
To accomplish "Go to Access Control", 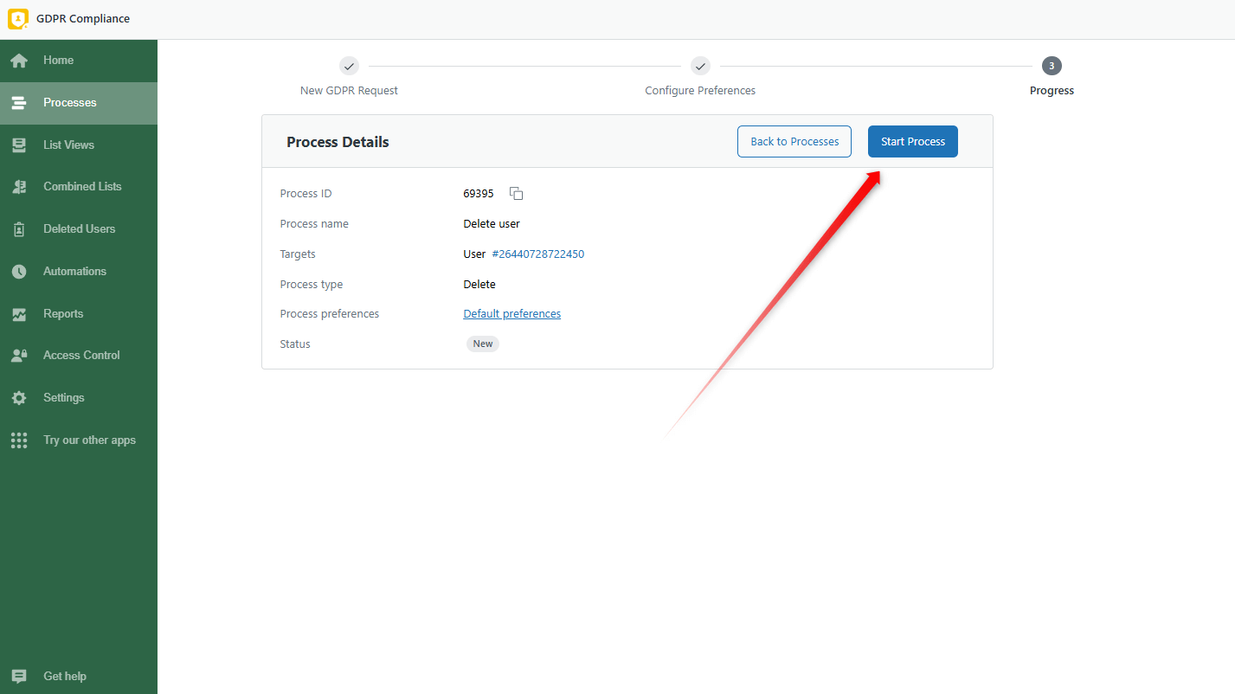I will 79,356.
